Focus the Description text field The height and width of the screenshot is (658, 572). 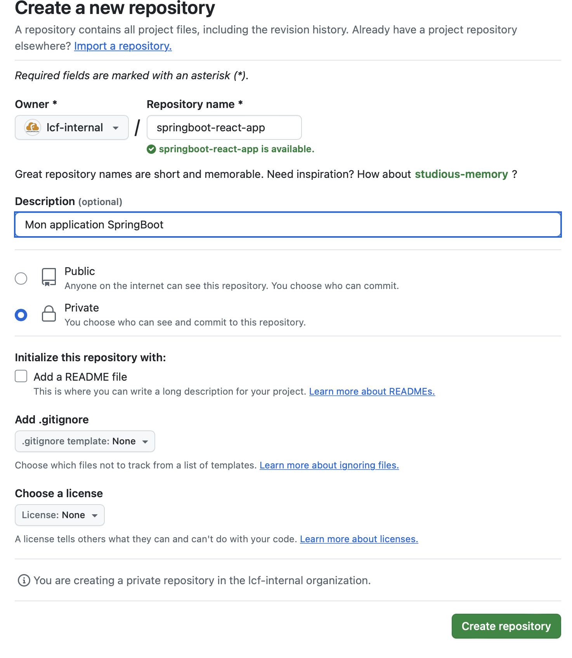coord(288,225)
